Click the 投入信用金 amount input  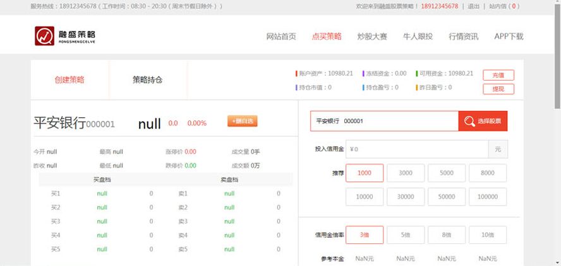point(417,149)
